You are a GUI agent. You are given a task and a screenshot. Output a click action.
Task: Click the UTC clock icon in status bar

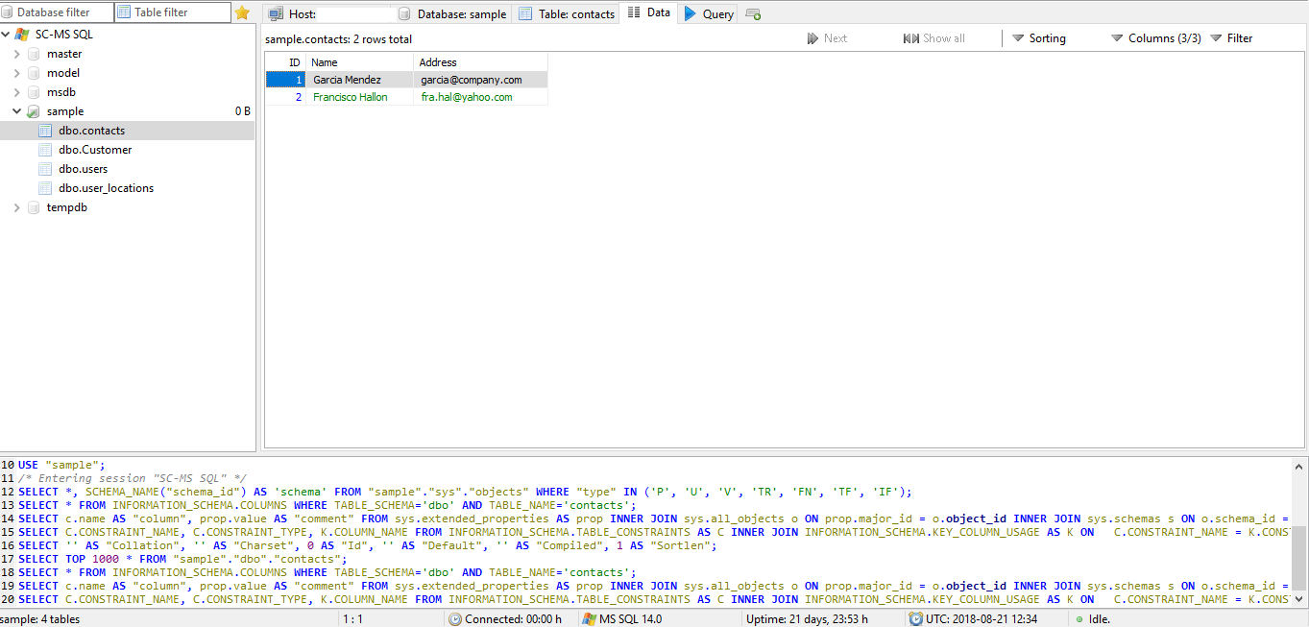tap(916, 619)
